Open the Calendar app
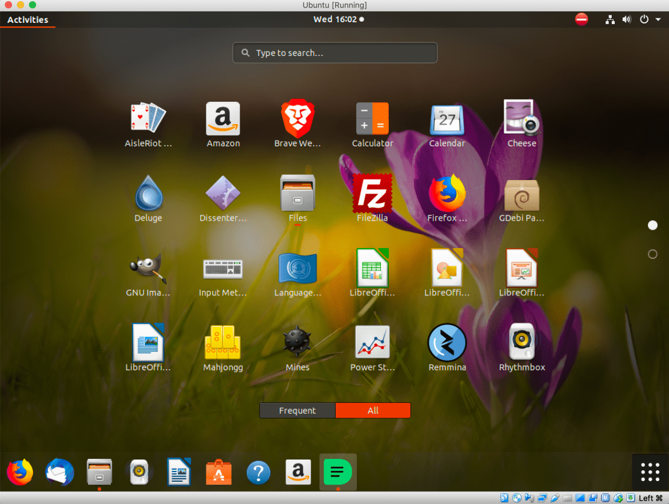Screen dimensions: 669x504 [x=447, y=124]
